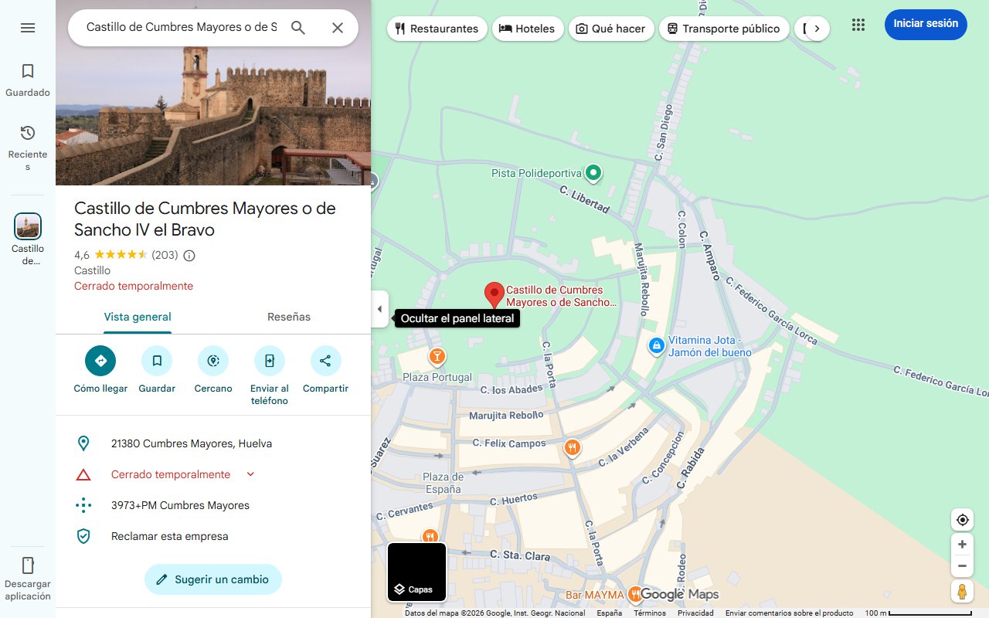Open the Compartir share icon
Viewport: 989px width, 618px height.
coord(325,361)
